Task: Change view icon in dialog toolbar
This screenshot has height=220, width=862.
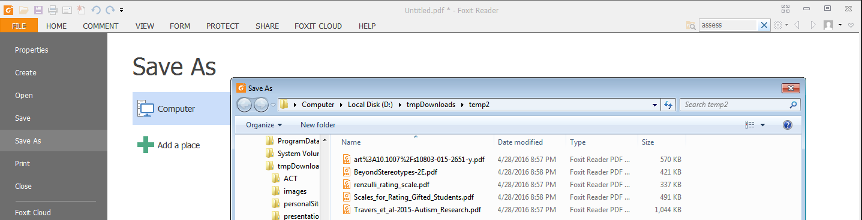Action: click(749, 125)
